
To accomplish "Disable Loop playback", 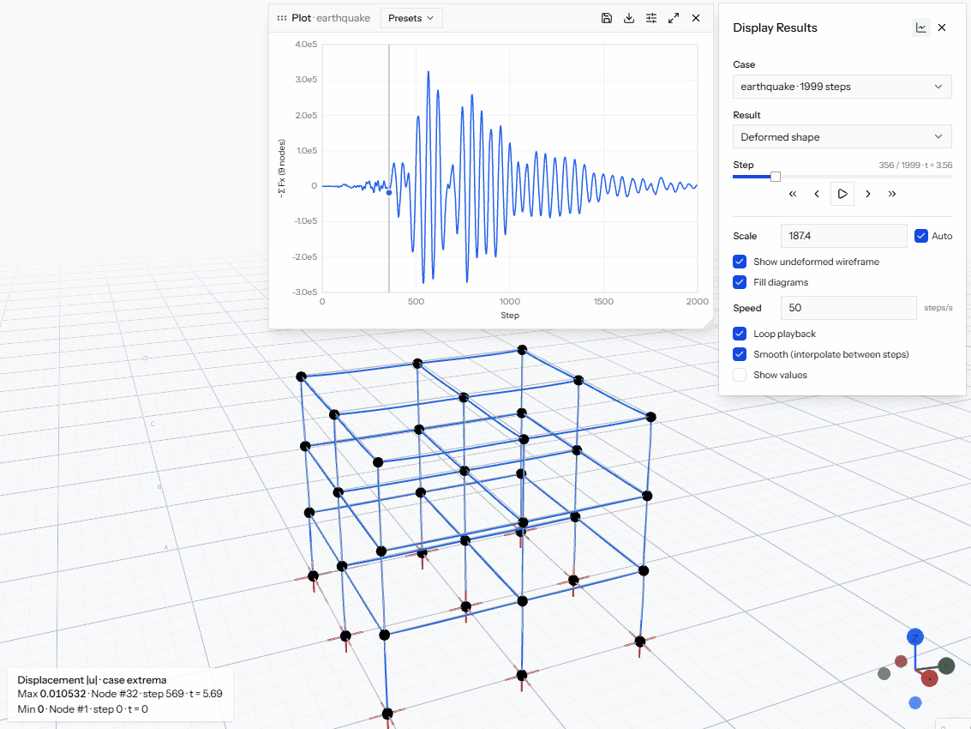I will 740,334.
